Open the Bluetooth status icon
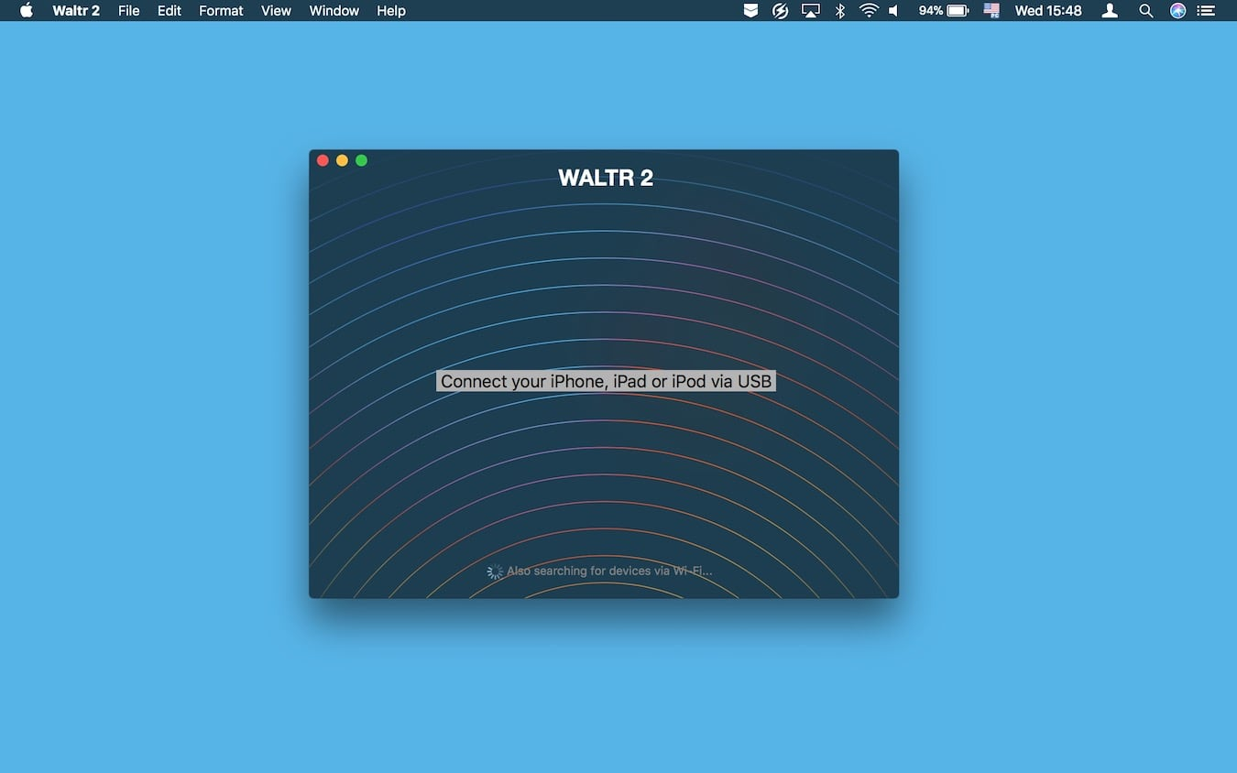This screenshot has height=773, width=1237. click(x=839, y=11)
